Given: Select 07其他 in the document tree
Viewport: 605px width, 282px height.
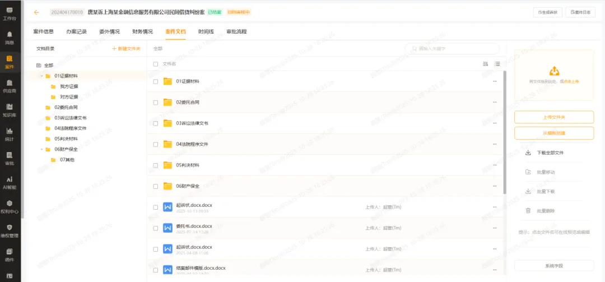Looking at the screenshot, I should pyautogui.click(x=67, y=160).
